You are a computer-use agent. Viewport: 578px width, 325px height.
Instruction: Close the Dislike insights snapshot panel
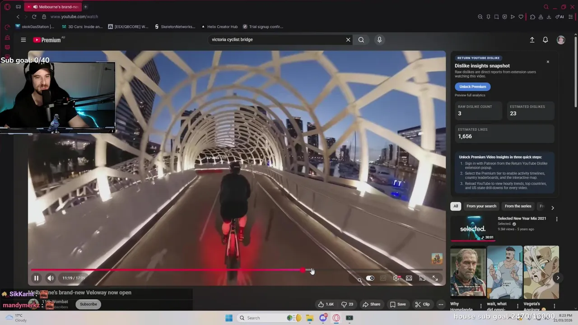coord(548,62)
